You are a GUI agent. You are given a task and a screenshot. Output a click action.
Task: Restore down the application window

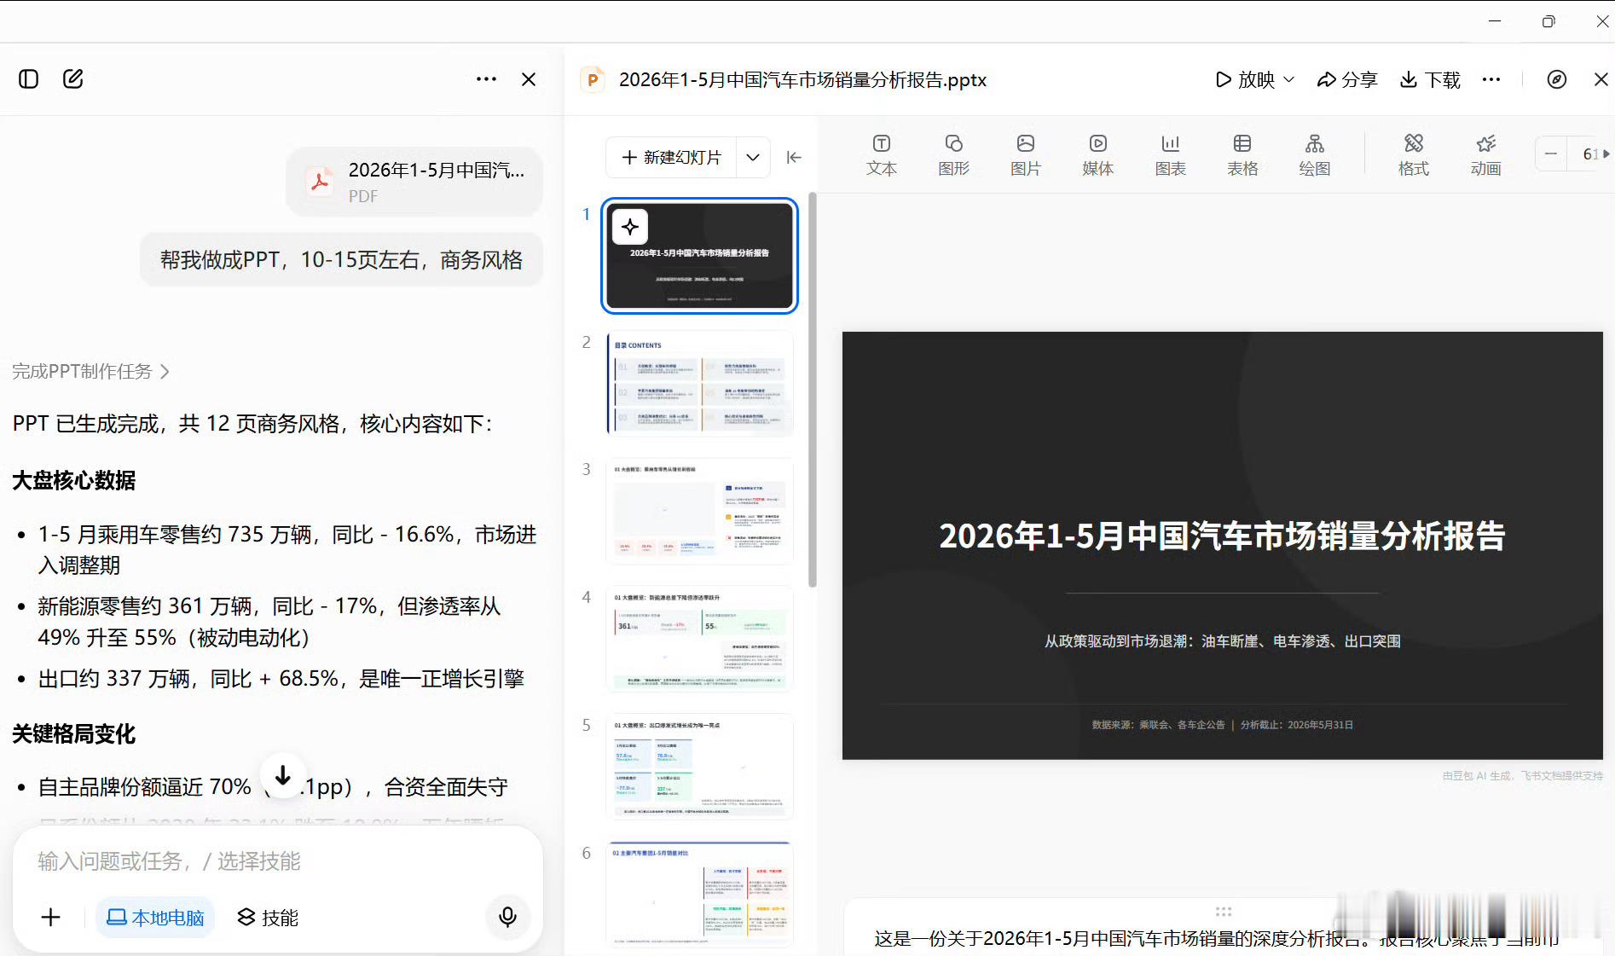(1548, 21)
